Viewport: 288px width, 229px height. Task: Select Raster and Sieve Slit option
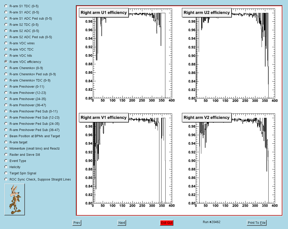coord(6,154)
